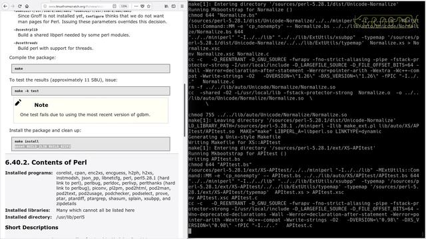Click the 'make' command box
The image size is (426, 239).
tap(91, 68)
